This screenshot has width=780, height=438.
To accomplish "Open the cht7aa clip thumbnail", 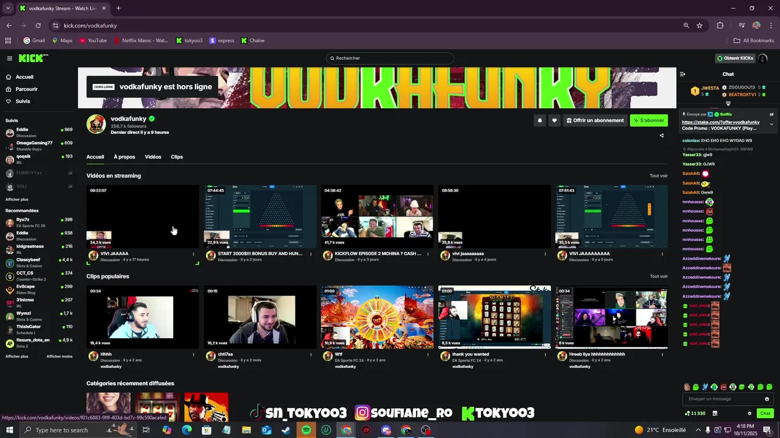I will tap(260, 317).
